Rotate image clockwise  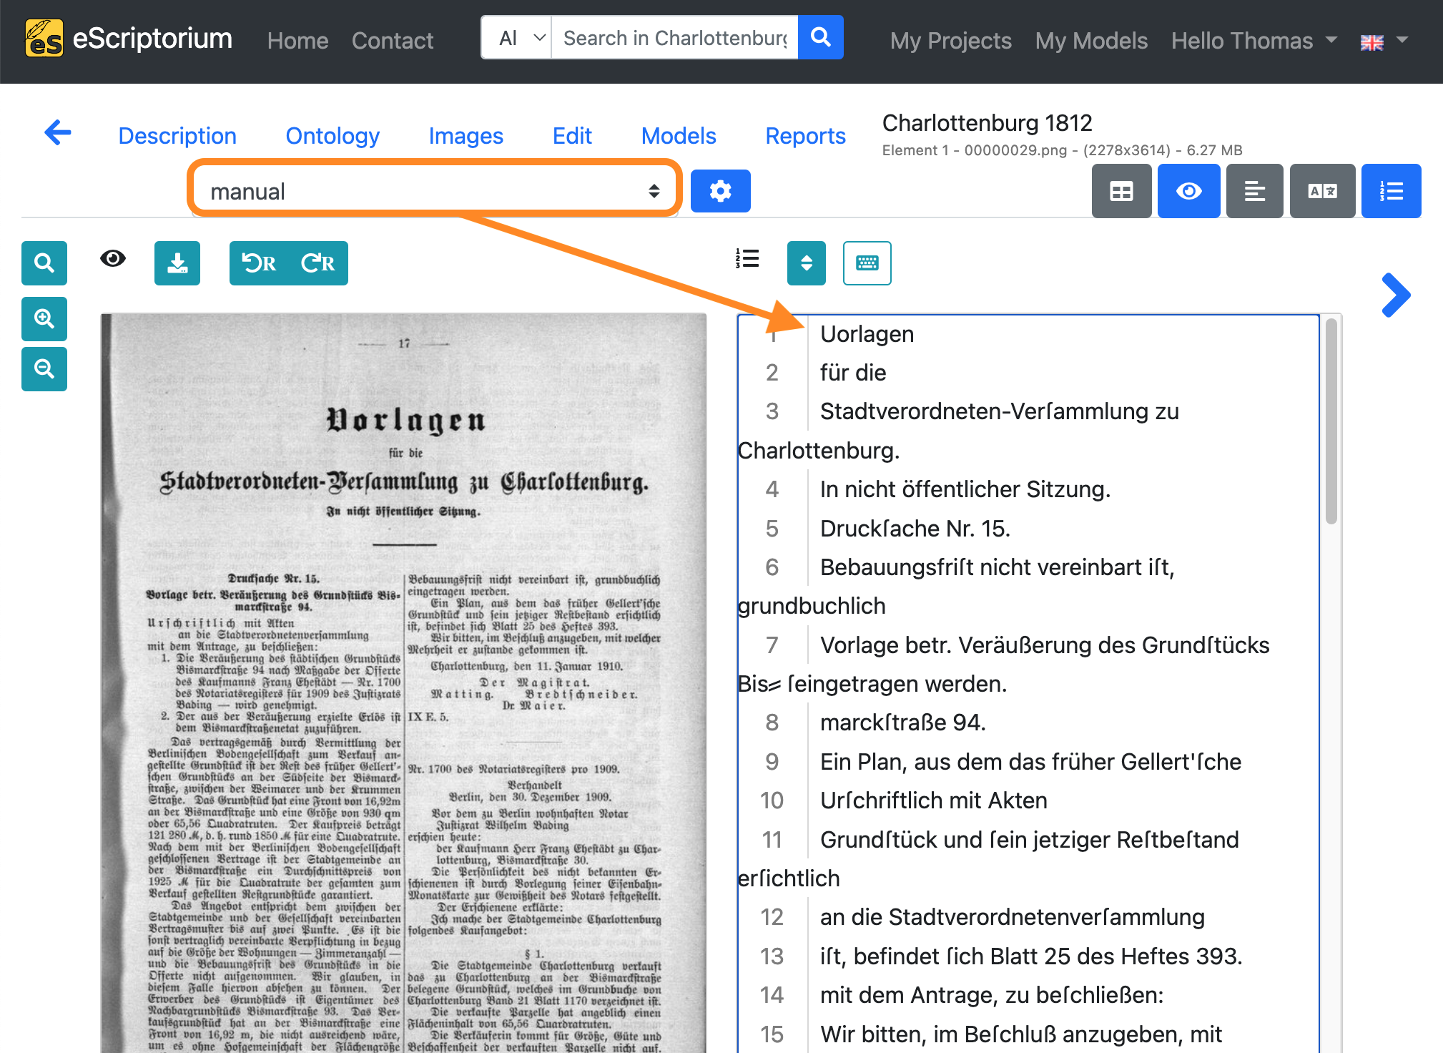click(318, 263)
